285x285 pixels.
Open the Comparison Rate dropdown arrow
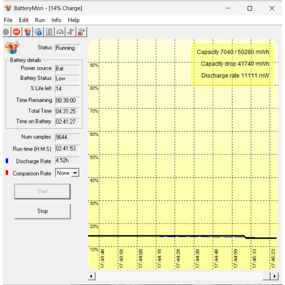point(75,173)
